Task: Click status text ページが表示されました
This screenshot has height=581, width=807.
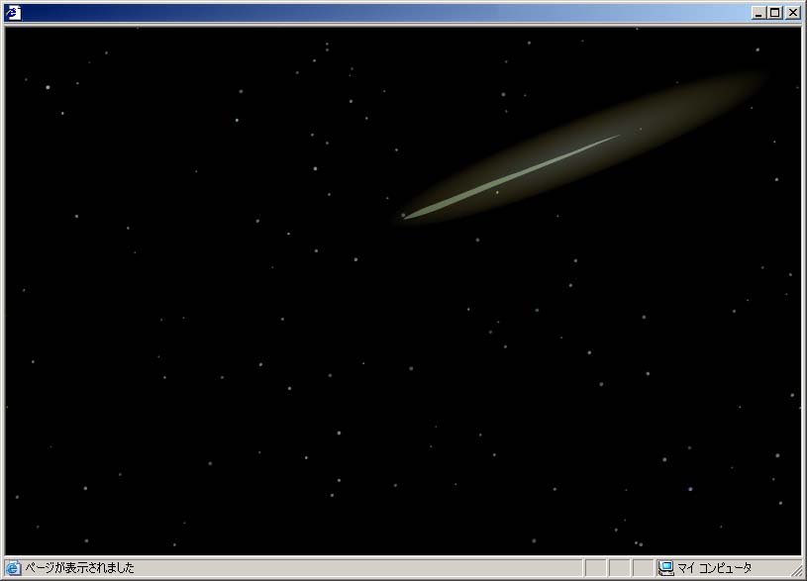Action: (80, 568)
